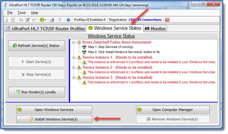
Task: Click the Windows Service Status underlined heading
Action: point(111,36)
